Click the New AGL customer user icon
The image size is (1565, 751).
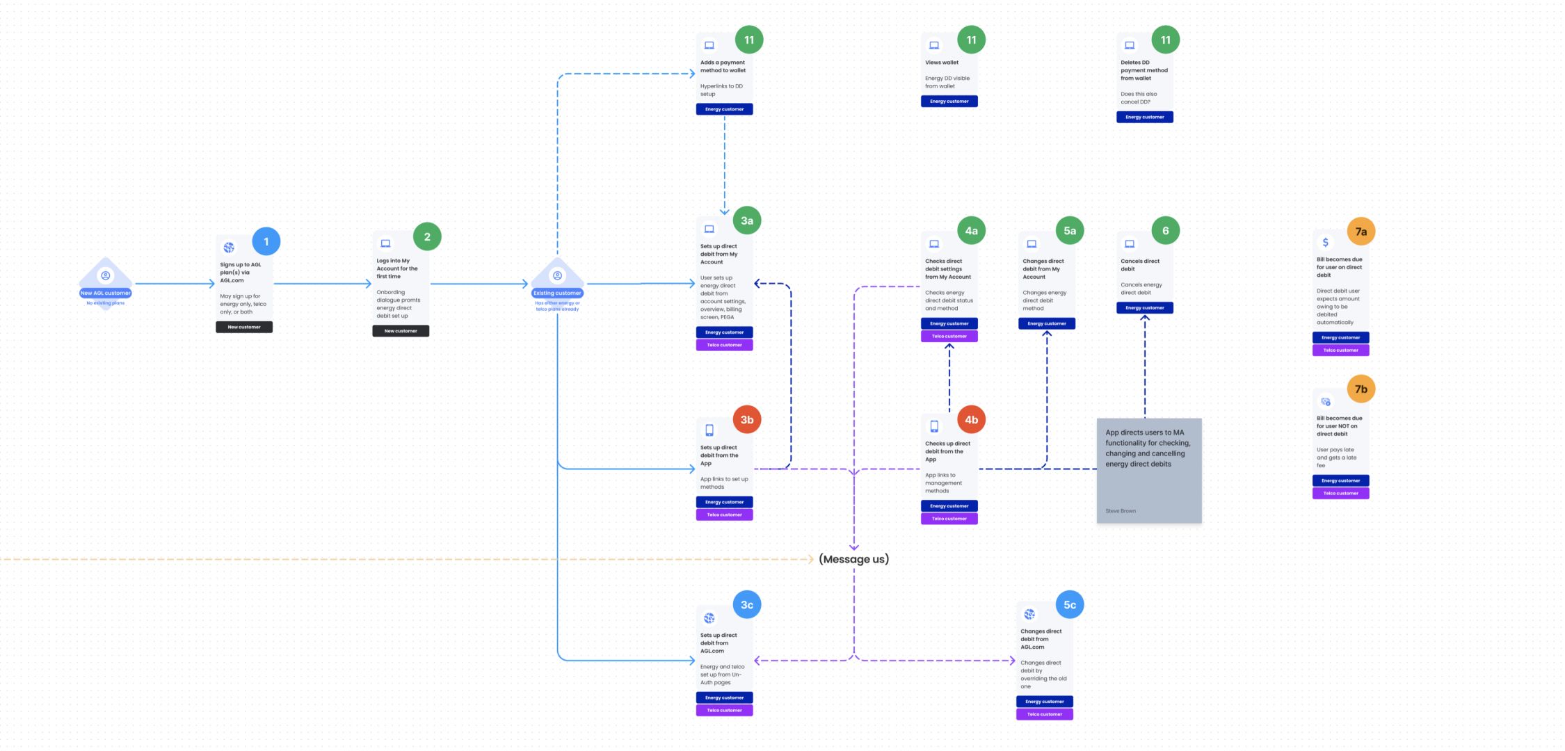click(106, 276)
